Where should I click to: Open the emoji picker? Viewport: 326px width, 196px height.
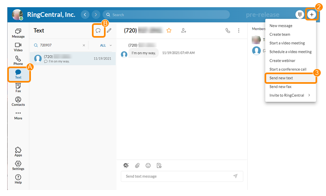point(148,165)
